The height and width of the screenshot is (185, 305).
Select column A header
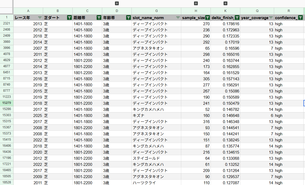[x=28, y=11]
